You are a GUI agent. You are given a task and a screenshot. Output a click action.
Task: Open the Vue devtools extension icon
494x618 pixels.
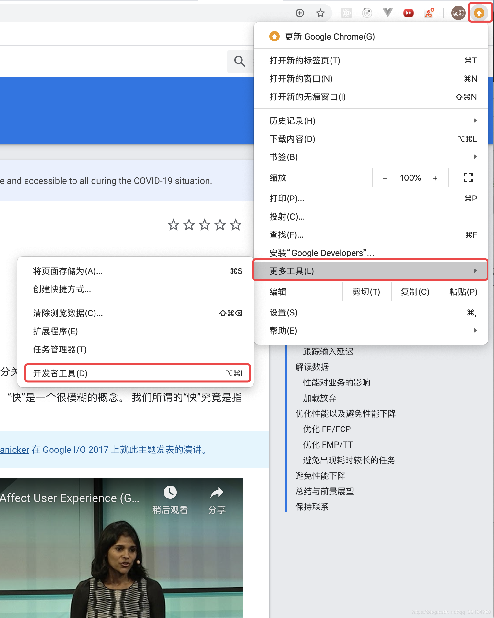[x=387, y=13]
